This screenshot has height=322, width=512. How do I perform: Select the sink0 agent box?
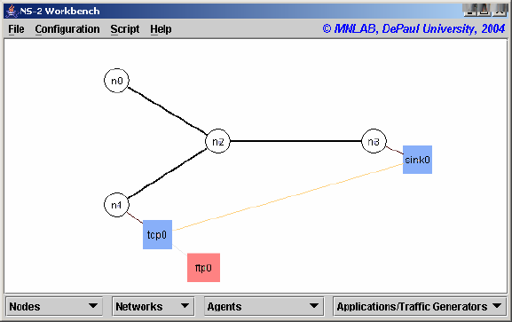417,160
